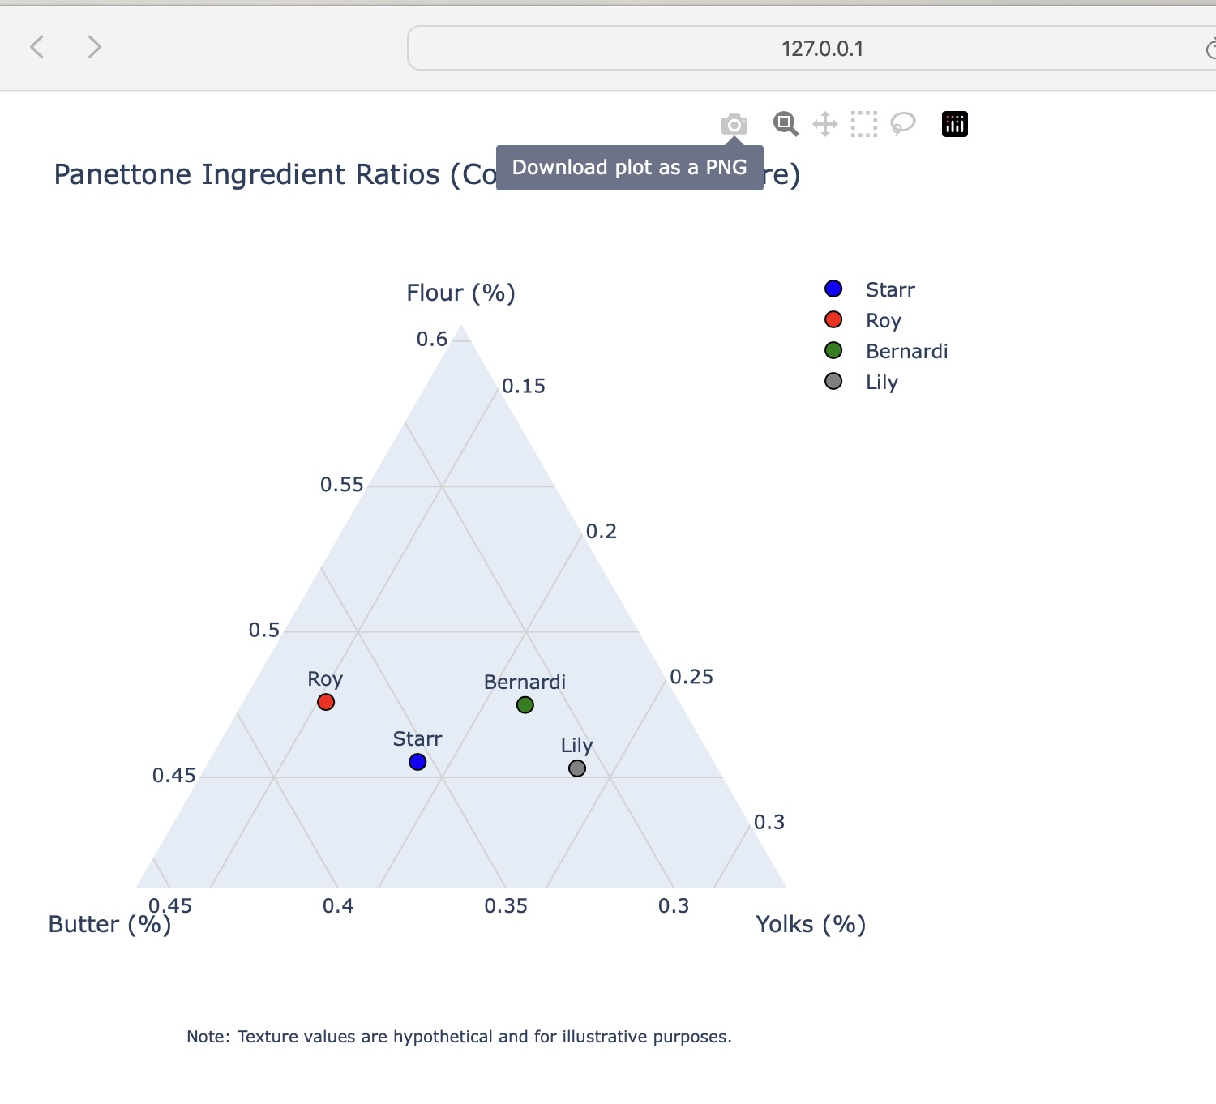Hide the Roy trace via legend label

[883, 320]
